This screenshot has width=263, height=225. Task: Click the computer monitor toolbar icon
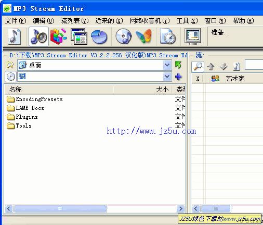click(193, 36)
